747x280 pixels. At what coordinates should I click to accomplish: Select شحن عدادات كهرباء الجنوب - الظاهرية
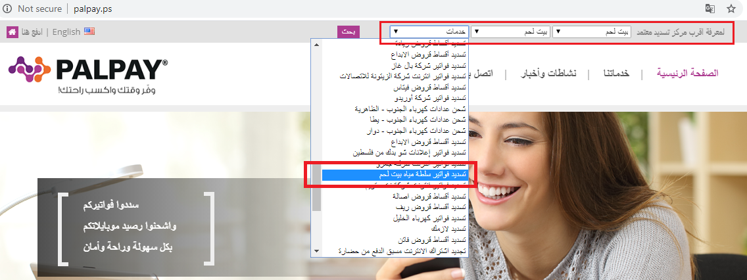point(395,109)
